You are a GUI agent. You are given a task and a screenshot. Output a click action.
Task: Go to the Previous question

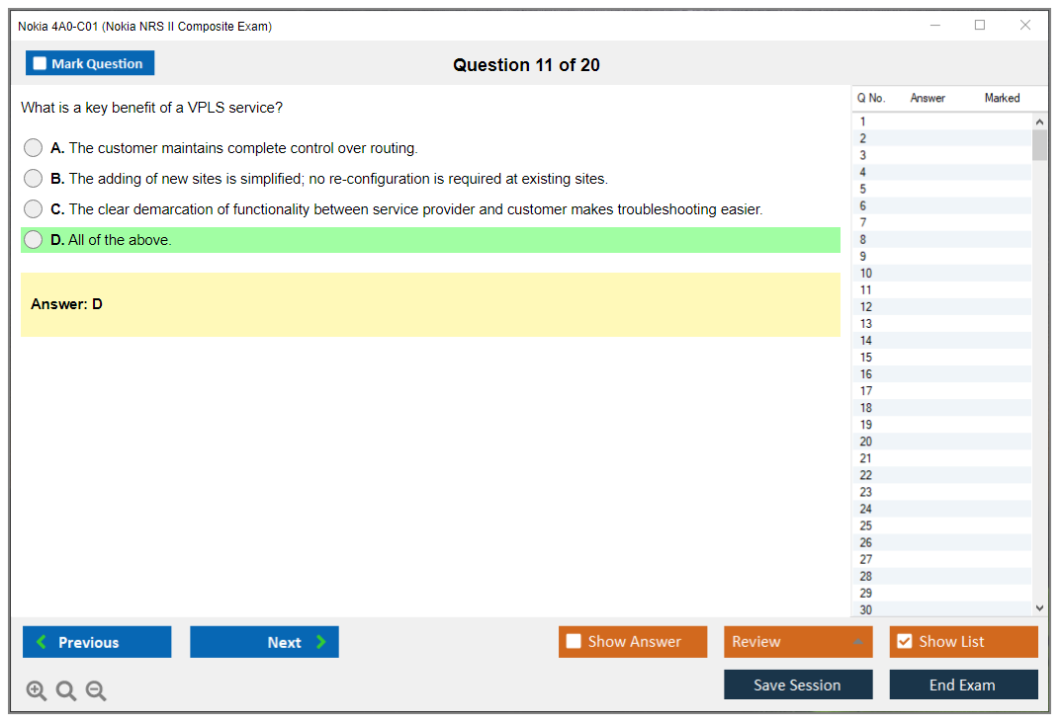(97, 642)
